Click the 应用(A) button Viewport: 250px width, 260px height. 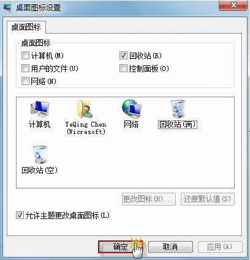(220, 247)
